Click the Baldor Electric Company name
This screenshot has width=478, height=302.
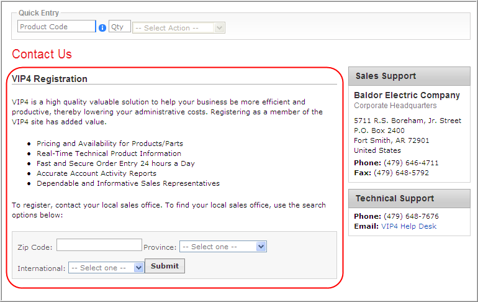pos(407,95)
